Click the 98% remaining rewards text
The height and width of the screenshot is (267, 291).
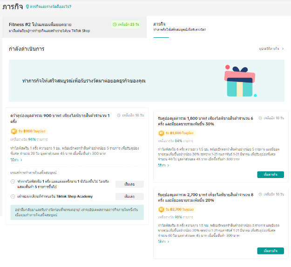pyautogui.click(x=176, y=217)
